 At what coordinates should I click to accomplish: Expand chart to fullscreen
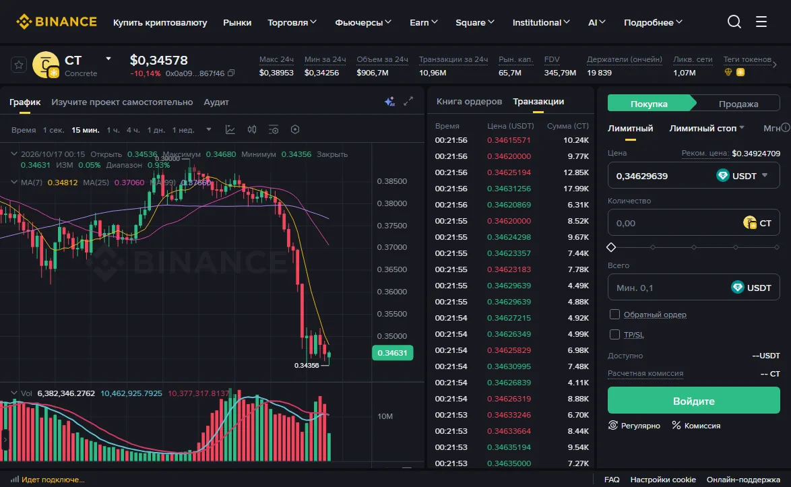coord(408,101)
